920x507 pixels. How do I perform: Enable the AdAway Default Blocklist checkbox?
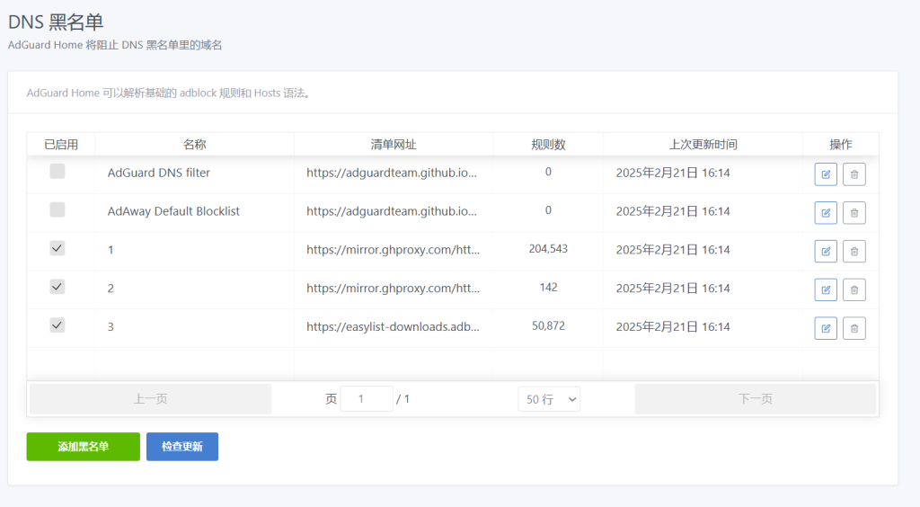pyautogui.click(x=57, y=209)
